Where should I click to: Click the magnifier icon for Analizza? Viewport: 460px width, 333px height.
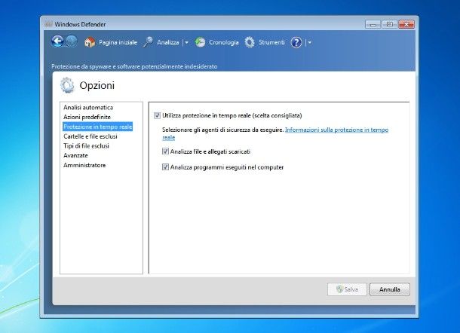(148, 42)
